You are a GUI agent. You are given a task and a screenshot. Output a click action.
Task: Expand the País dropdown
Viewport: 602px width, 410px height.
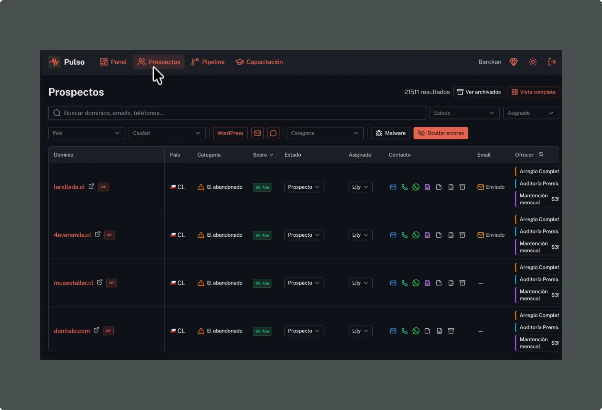(x=86, y=133)
